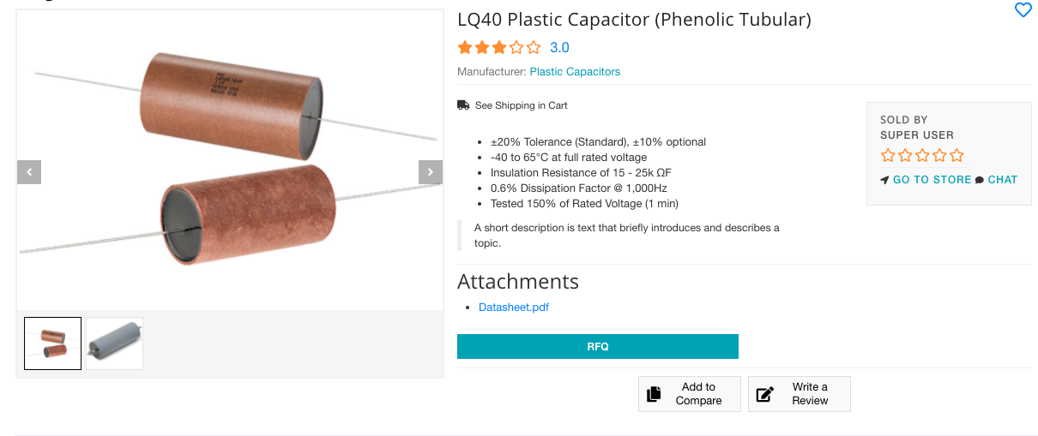Click the Add to Compare copy icon
This screenshot has width=1038, height=436.
point(654,394)
